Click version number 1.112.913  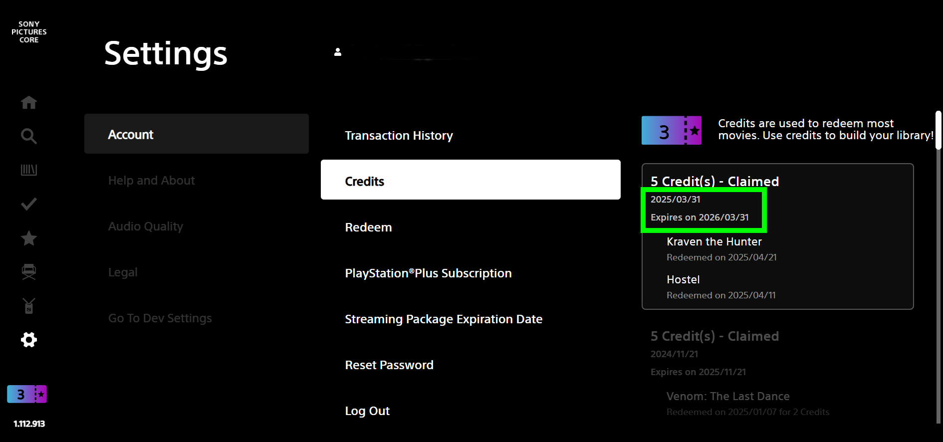click(29, 424)
